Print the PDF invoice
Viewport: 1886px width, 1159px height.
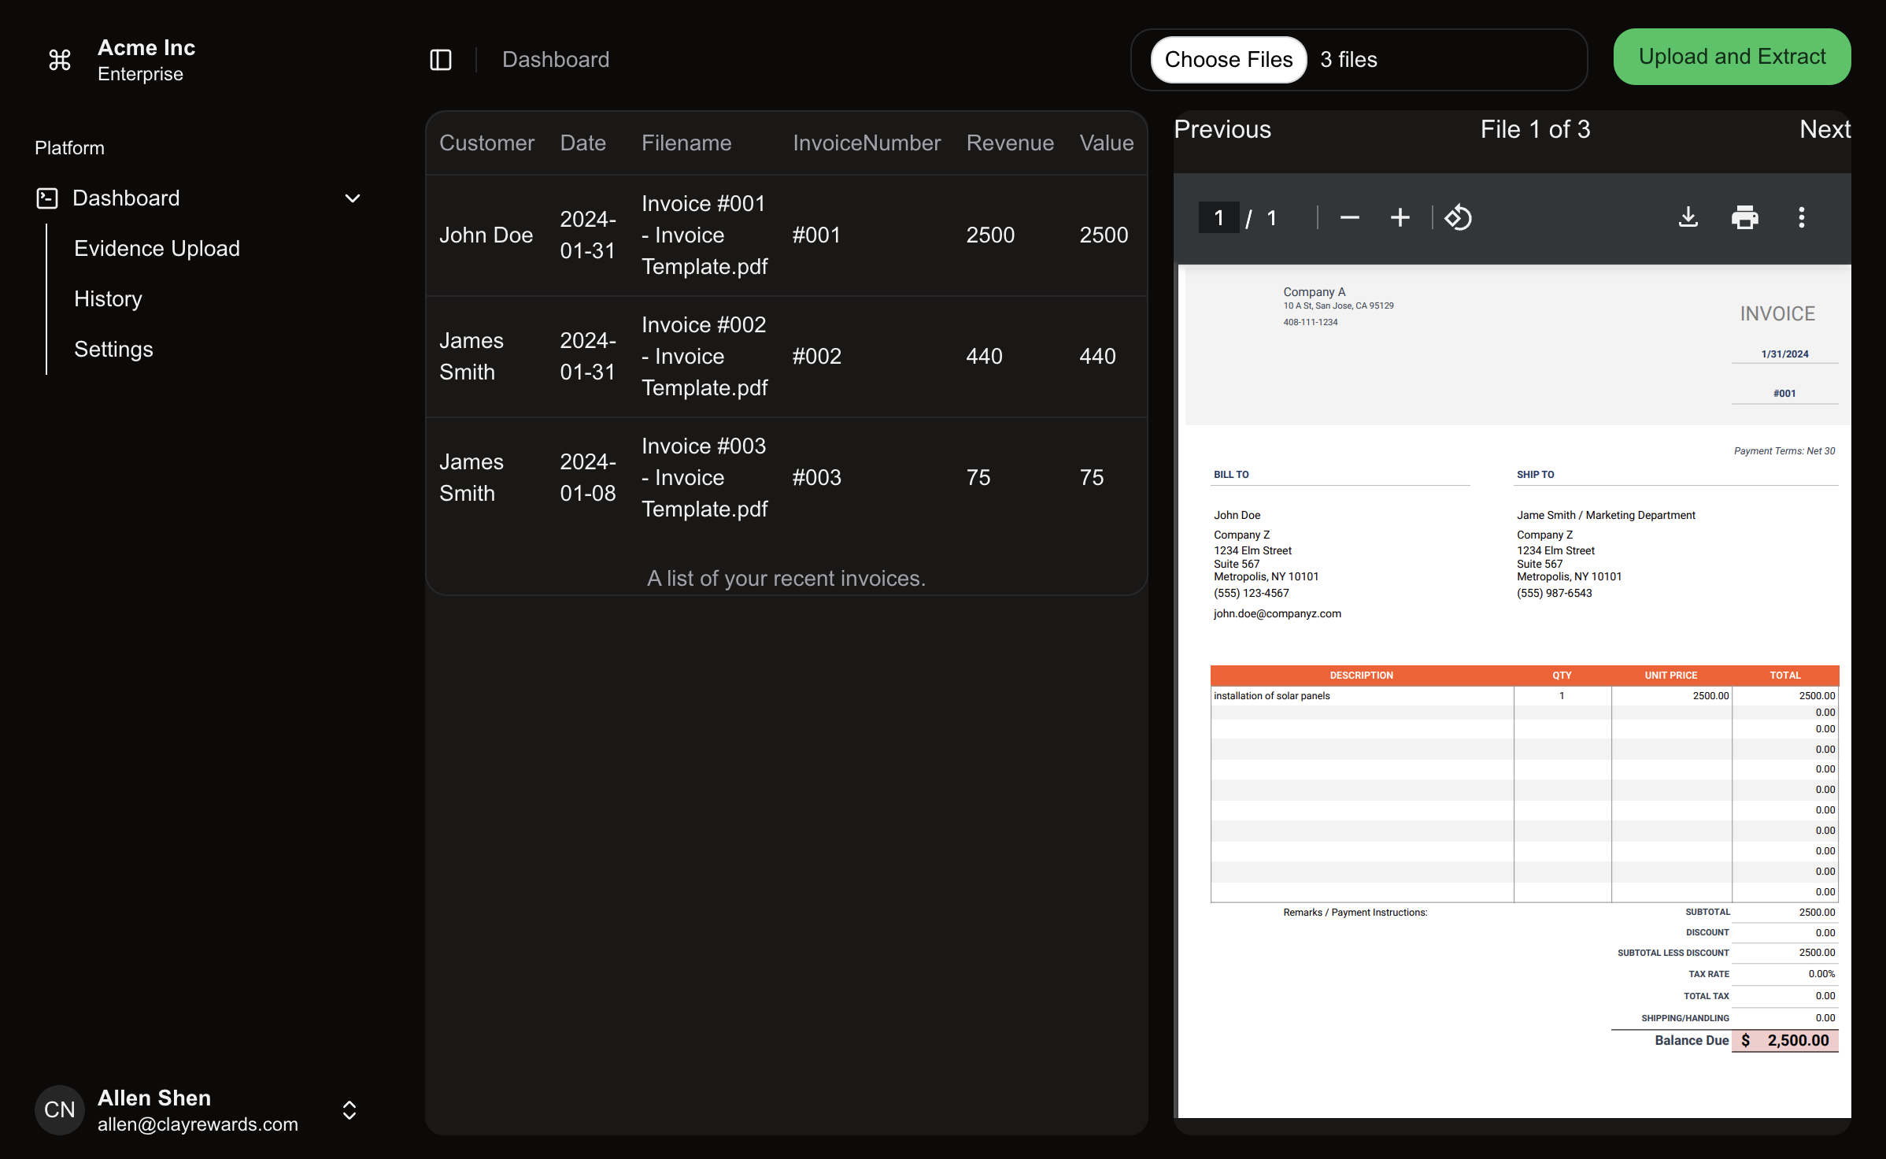[1744, 217]
